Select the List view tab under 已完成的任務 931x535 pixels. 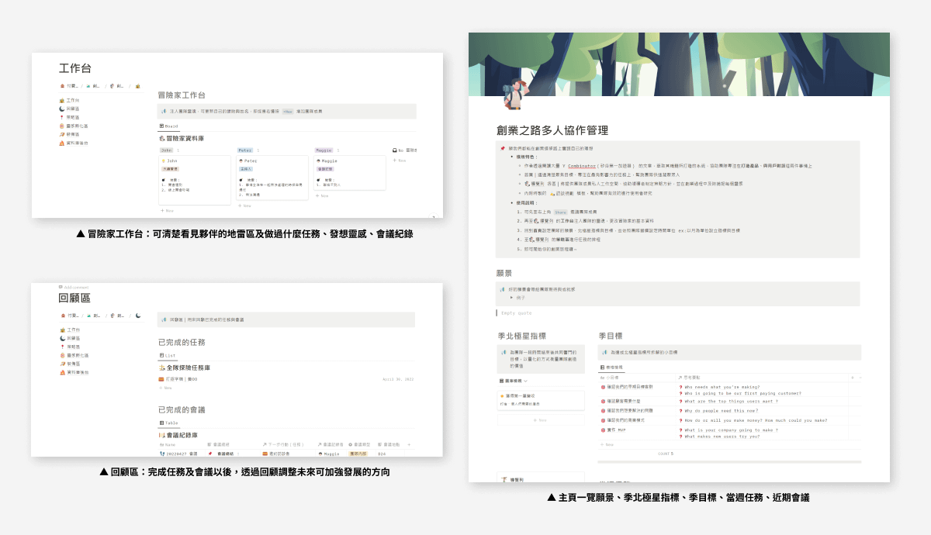point(168,355)
